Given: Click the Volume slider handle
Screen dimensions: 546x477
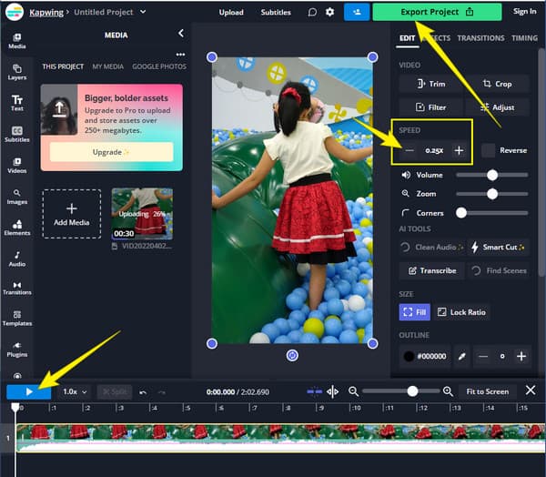Looking at the screenshot, I should point(492,175).
